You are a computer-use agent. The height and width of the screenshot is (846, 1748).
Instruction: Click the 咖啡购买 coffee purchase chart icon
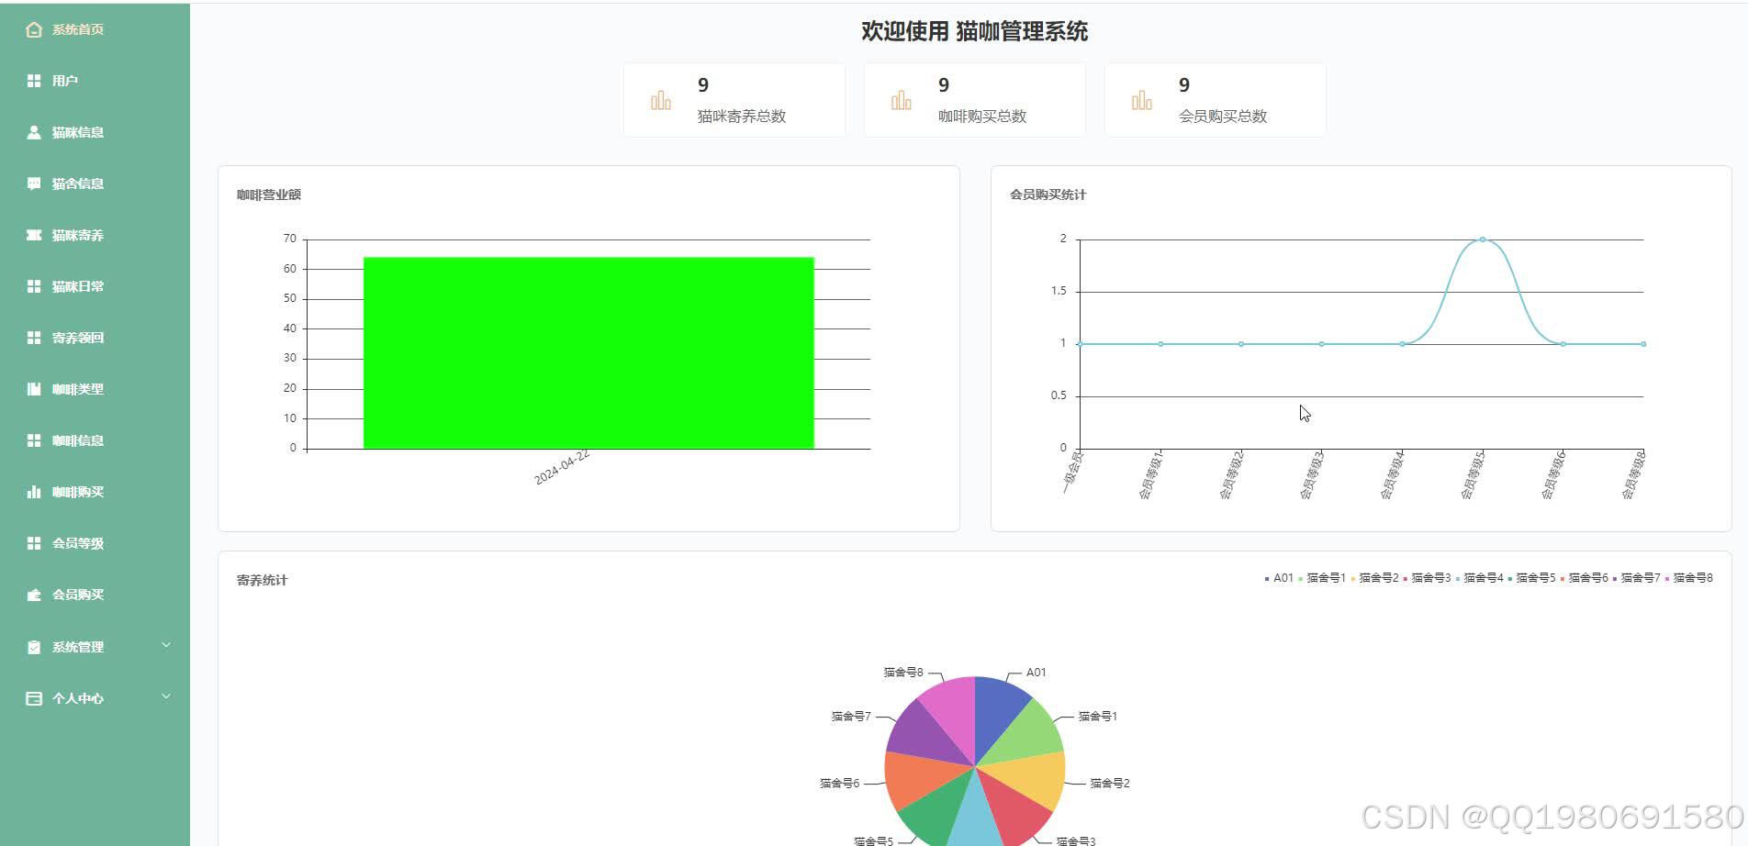tap(33, 492)
